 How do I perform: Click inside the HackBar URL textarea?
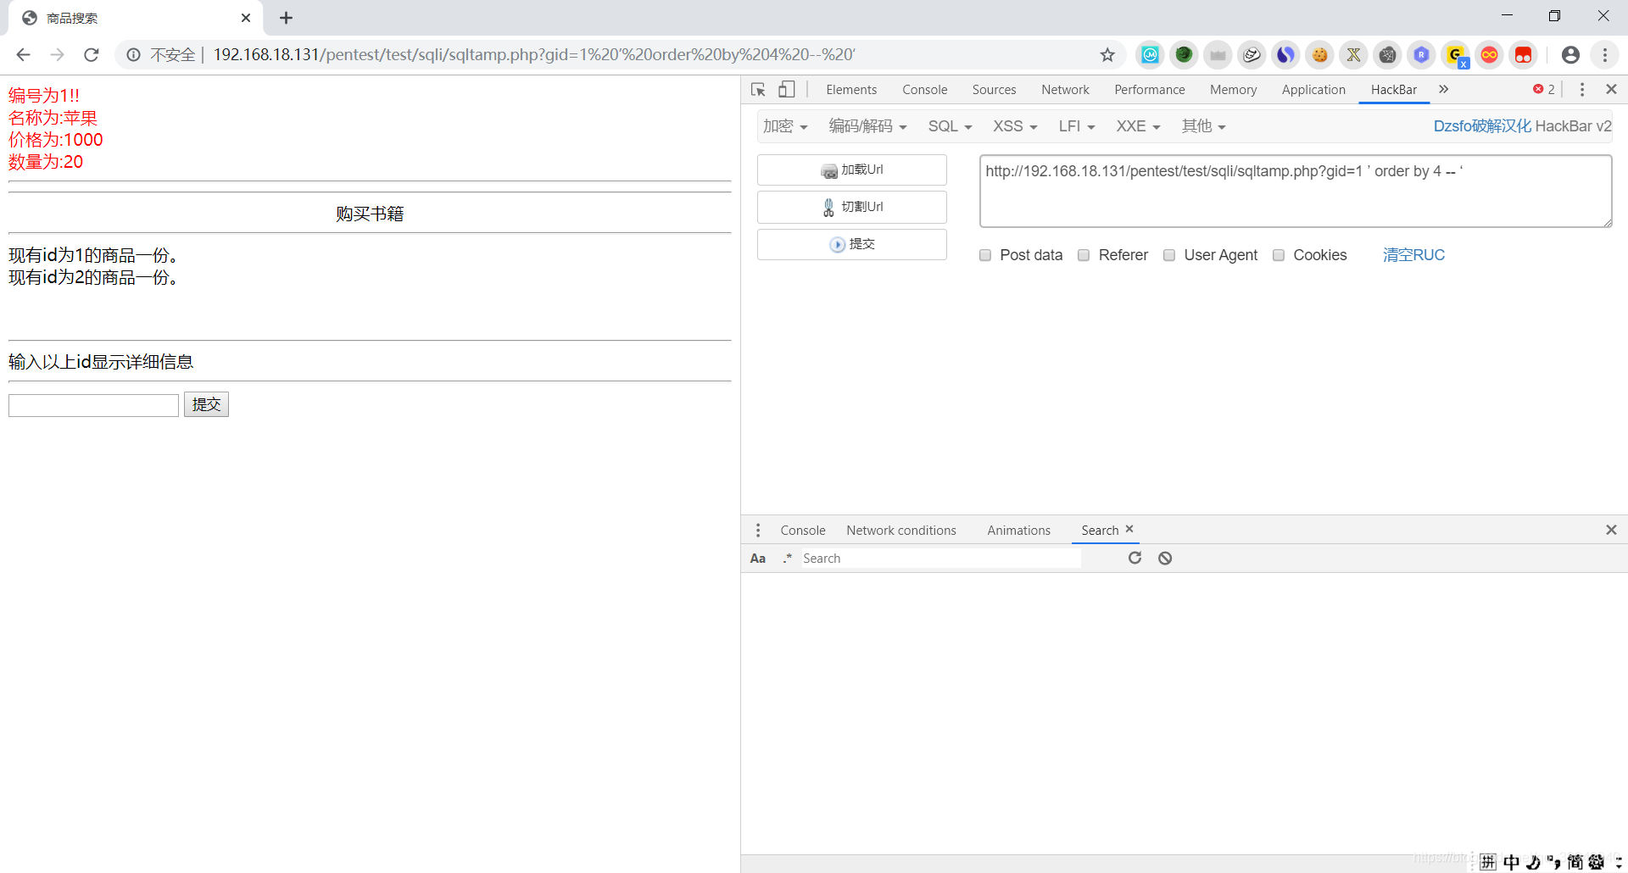pos(1296,191)
